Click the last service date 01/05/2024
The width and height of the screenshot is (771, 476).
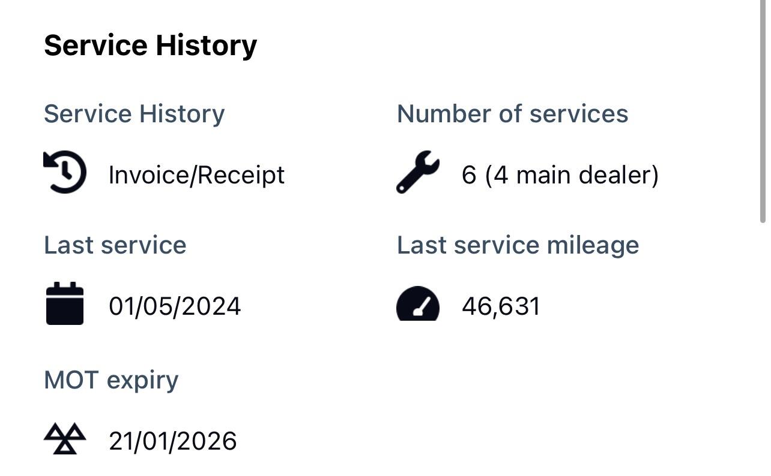click(175, 306)
